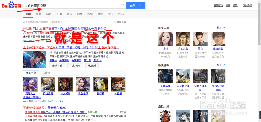The image size is (261, 122).
Task: Open 艾琳 person photo
Action: [165, 39]
